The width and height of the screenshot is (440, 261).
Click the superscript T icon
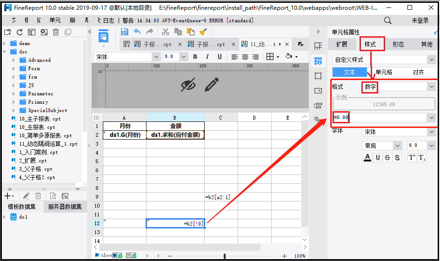coord(412,158)
